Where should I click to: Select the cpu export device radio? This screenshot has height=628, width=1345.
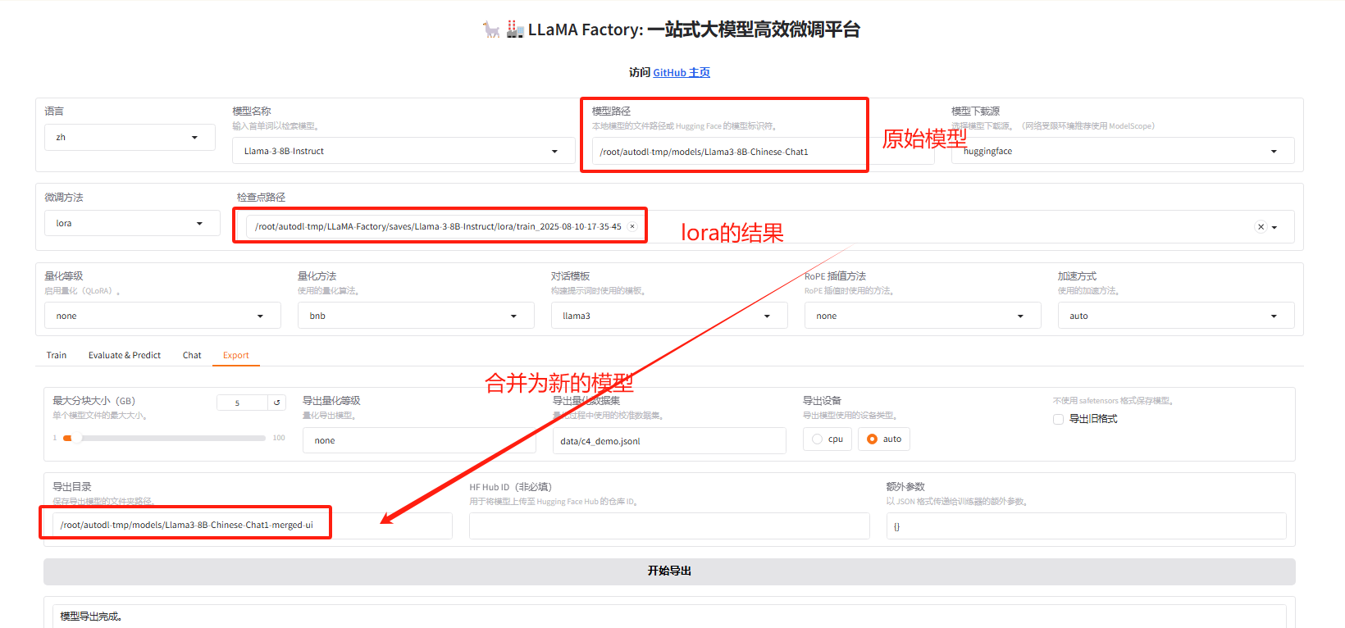pos(828,439)
